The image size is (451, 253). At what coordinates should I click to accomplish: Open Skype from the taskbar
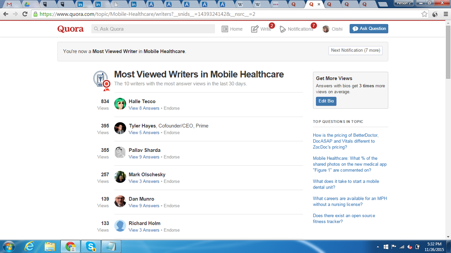(91, 246)
